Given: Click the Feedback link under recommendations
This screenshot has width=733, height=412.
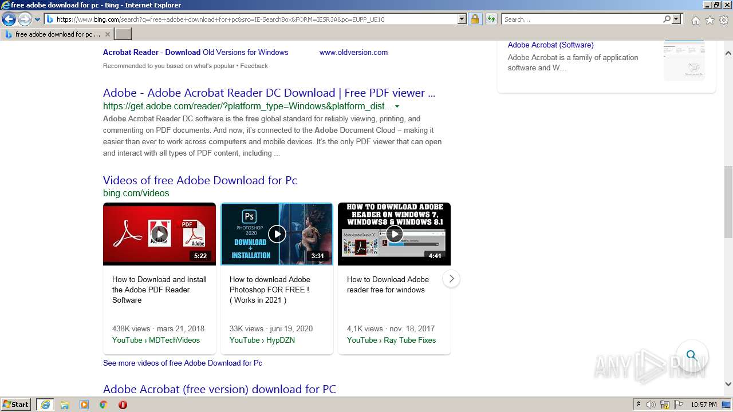Looking at the screenshot, I should 254,66.
